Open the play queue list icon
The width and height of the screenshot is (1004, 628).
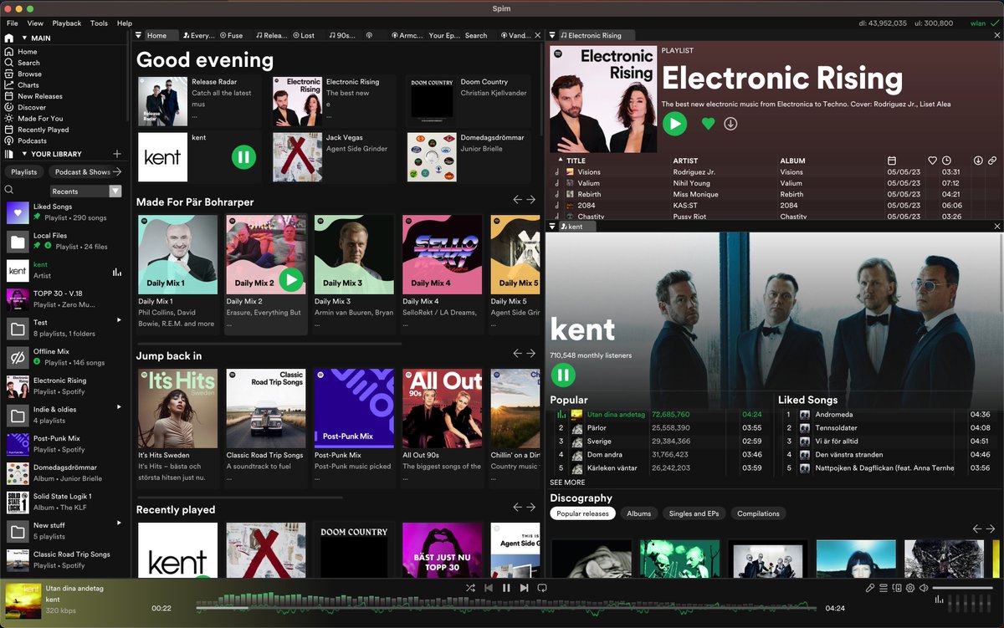884,588
